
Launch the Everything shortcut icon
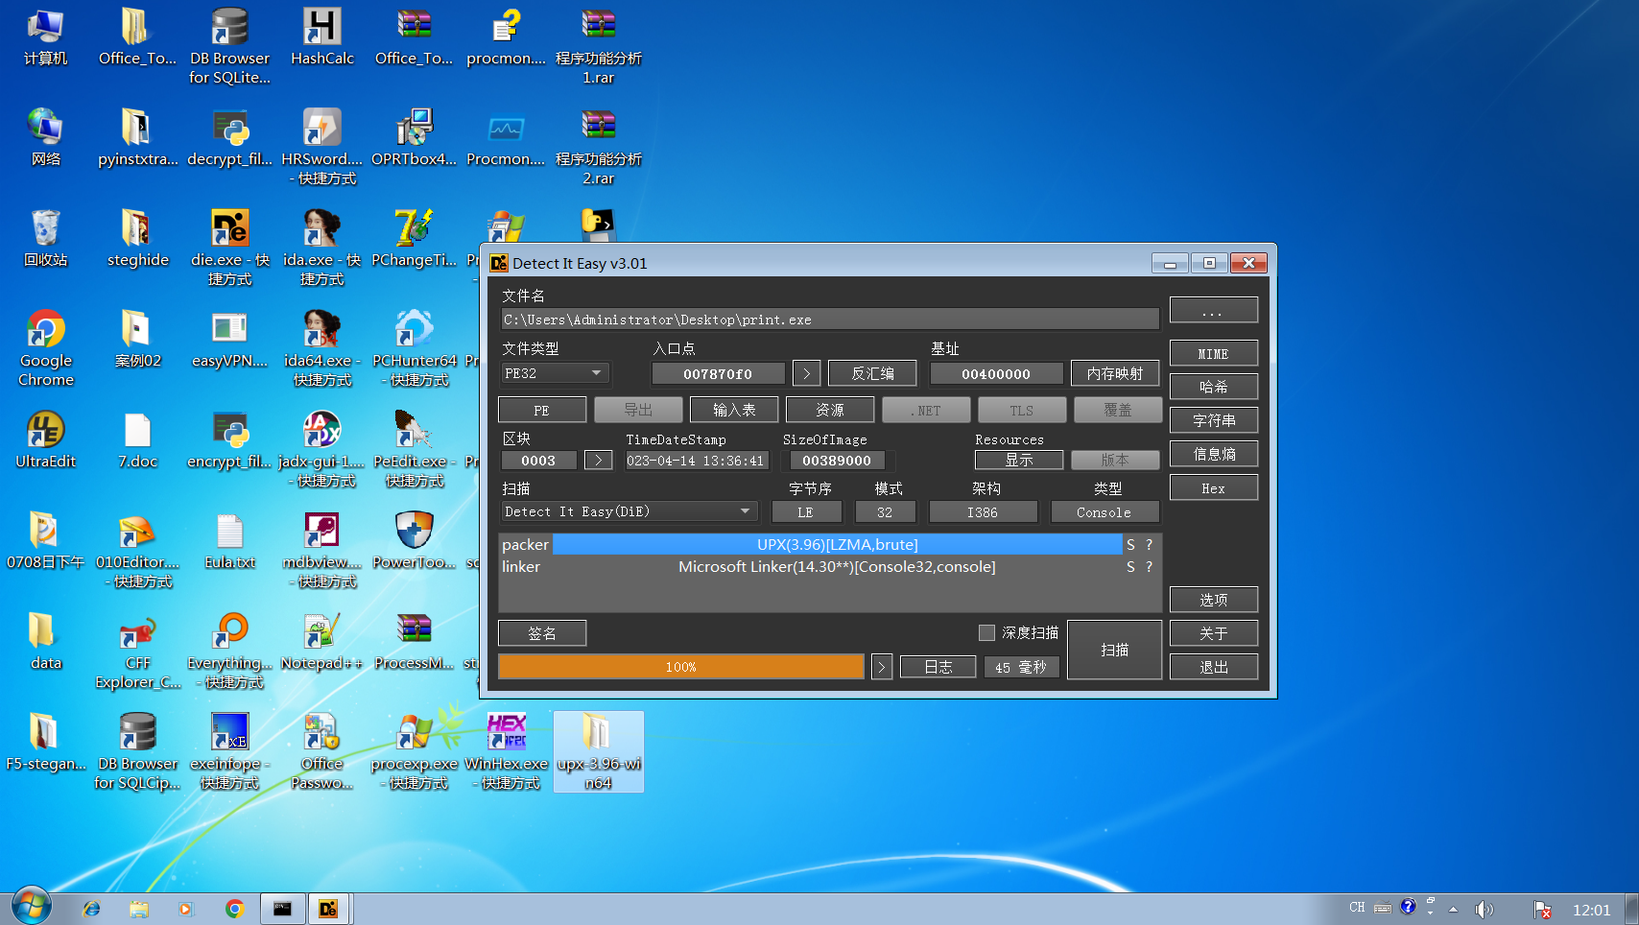(x=229, y=651)
